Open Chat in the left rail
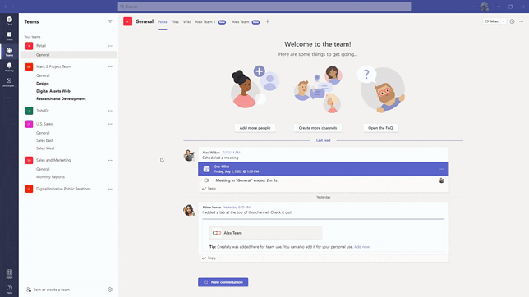 tap(9, 21)
